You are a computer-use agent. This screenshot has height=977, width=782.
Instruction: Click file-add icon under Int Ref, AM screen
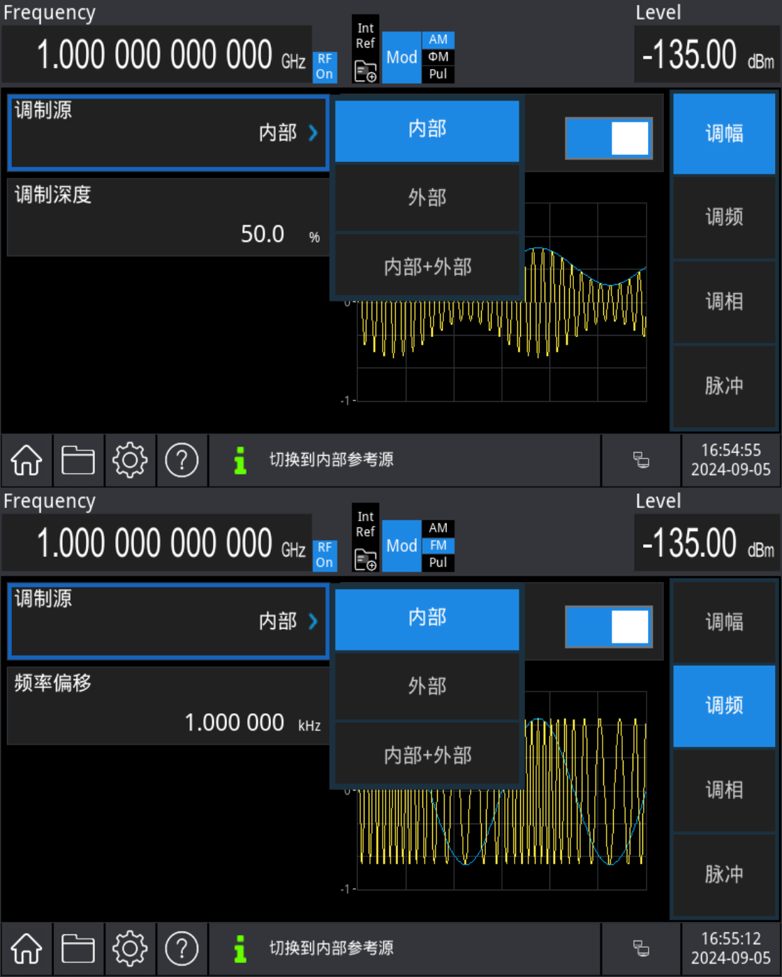pos(365,70)
